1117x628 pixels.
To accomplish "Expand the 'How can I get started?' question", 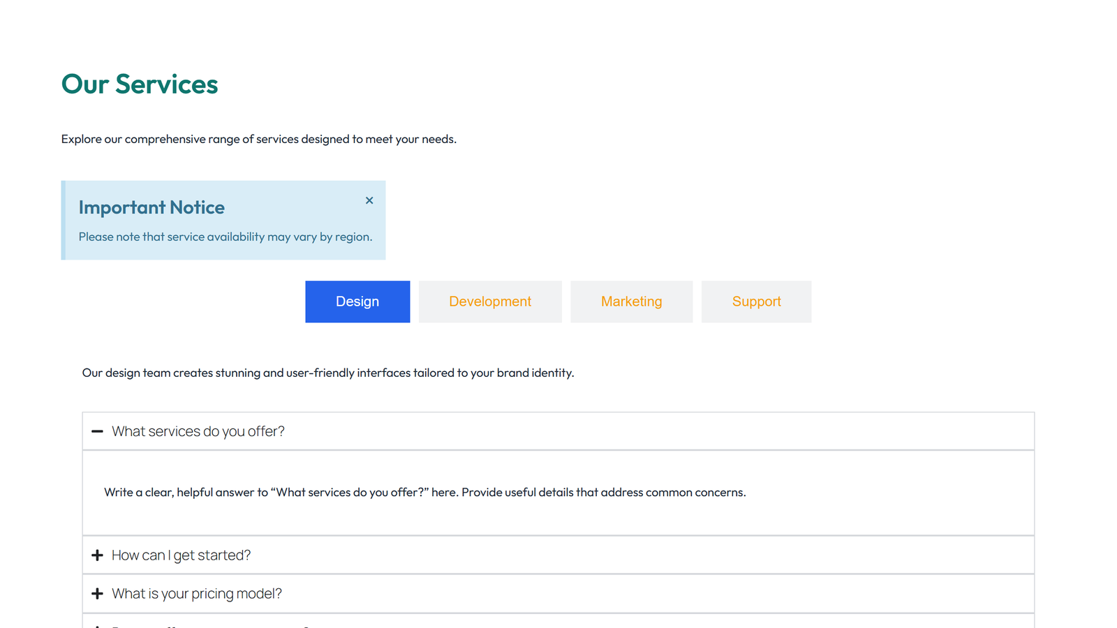I will (182, 555).
